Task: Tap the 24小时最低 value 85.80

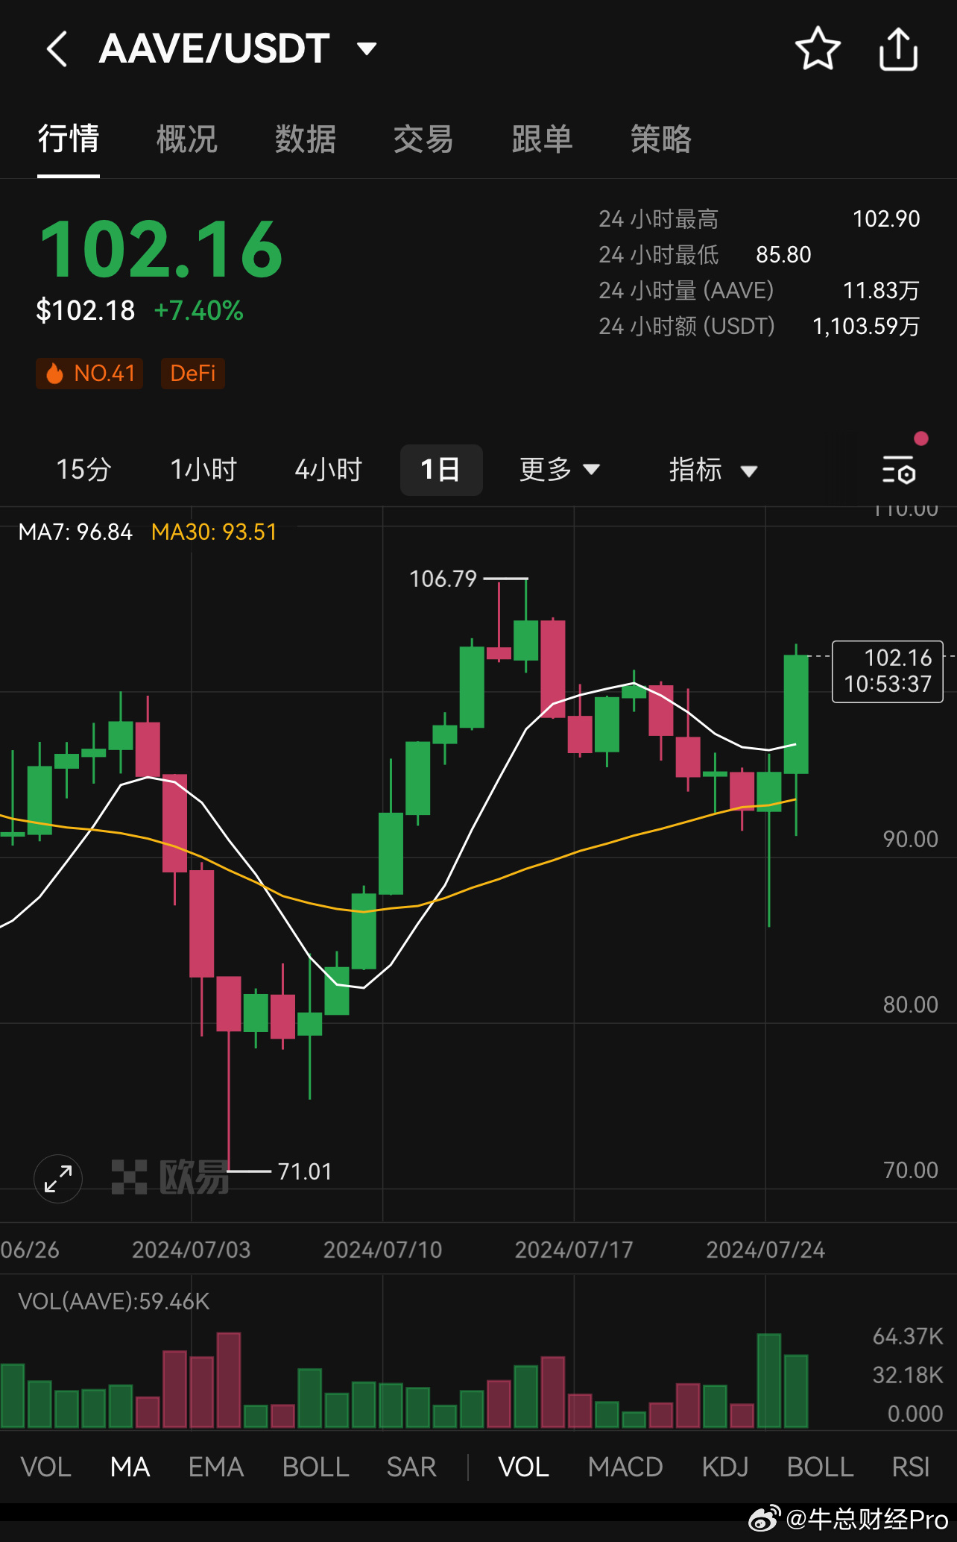Action: coord(783,254)
